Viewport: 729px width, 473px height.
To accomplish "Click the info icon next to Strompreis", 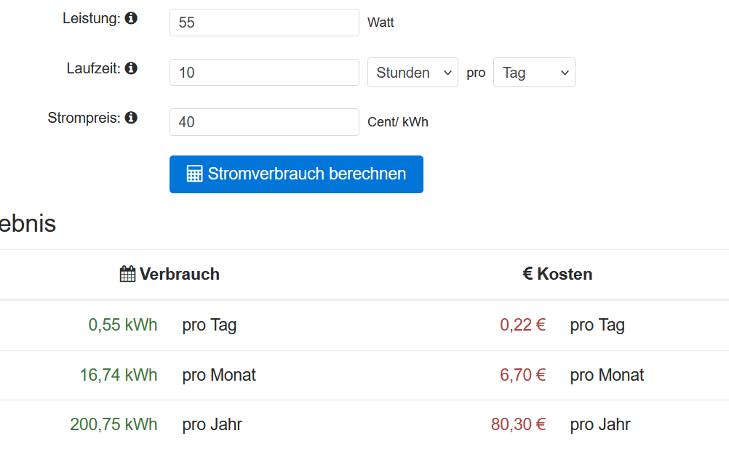I will pos(131,118).
